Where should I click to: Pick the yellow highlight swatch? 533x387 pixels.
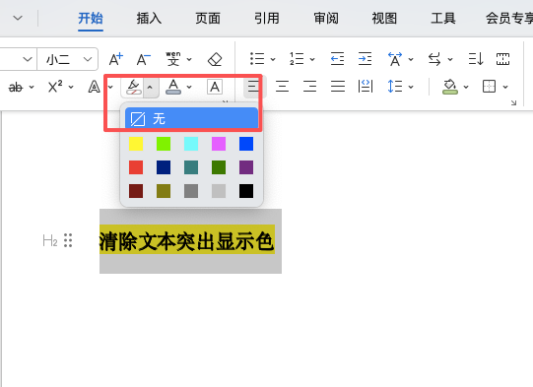point(136,144)
